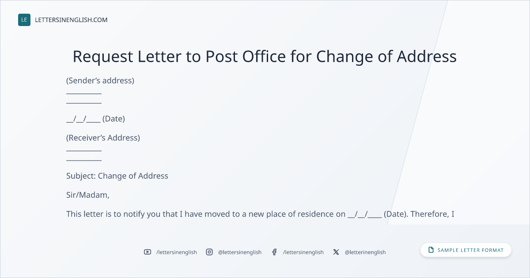Click the Sample Letter Format button
Screen dimensions: 530x278
466,250
